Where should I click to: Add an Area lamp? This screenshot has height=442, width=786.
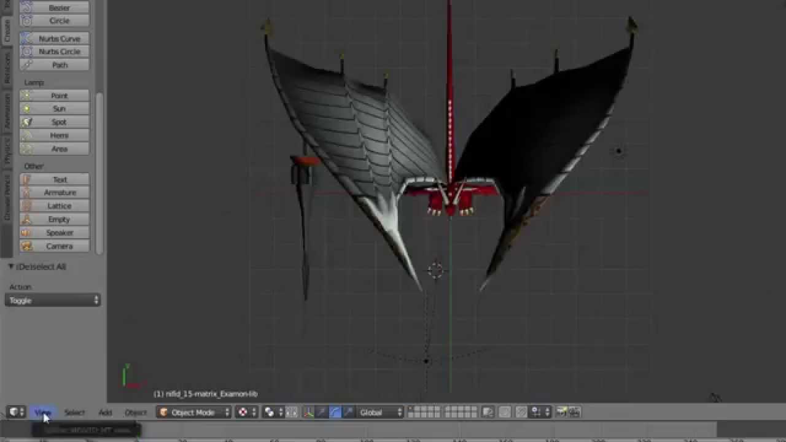point(55,149)
